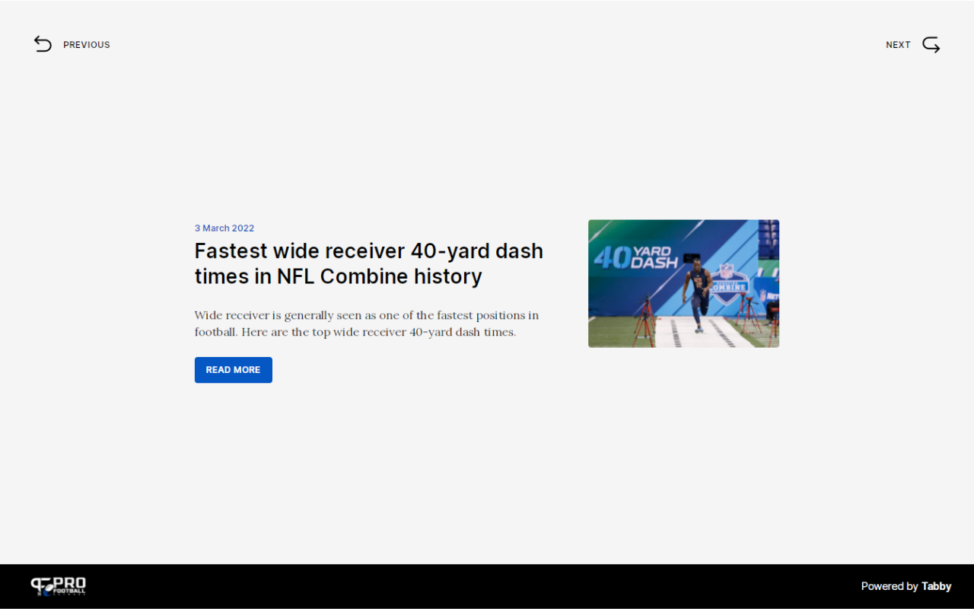974x609 pixels.
Task: Select the sprinting player photo thumbnail
Action: tap(683, 283)
